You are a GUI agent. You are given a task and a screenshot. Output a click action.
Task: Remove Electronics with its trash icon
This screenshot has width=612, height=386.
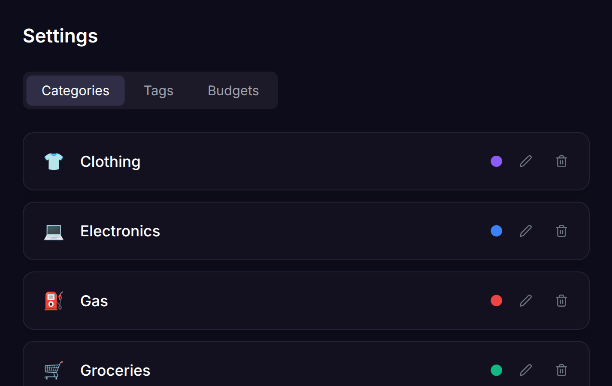(561, 231)
